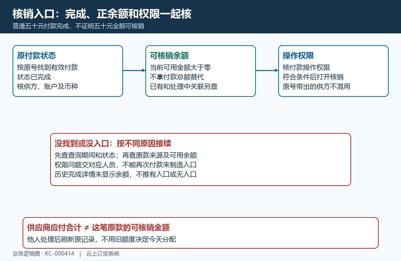The height and width of the screenshot is (261, 401).
Task: Select the 可核销余额 box heading
Action: (x=169, y=55)
